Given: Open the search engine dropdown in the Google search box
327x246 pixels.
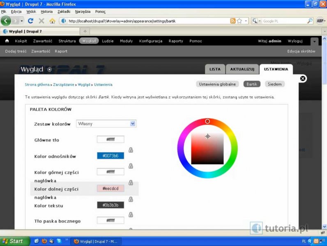Looking at the screenshot, I should tap(256, 21).
